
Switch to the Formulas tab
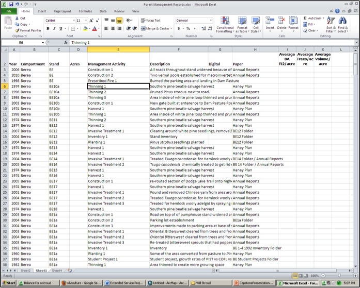[85, 11]
